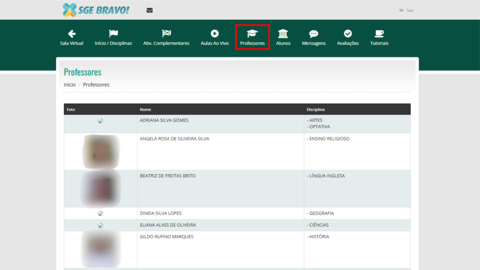480x270 pixels.
Task: Select the Professores graduation cap icon
Action: pos(252,34)
